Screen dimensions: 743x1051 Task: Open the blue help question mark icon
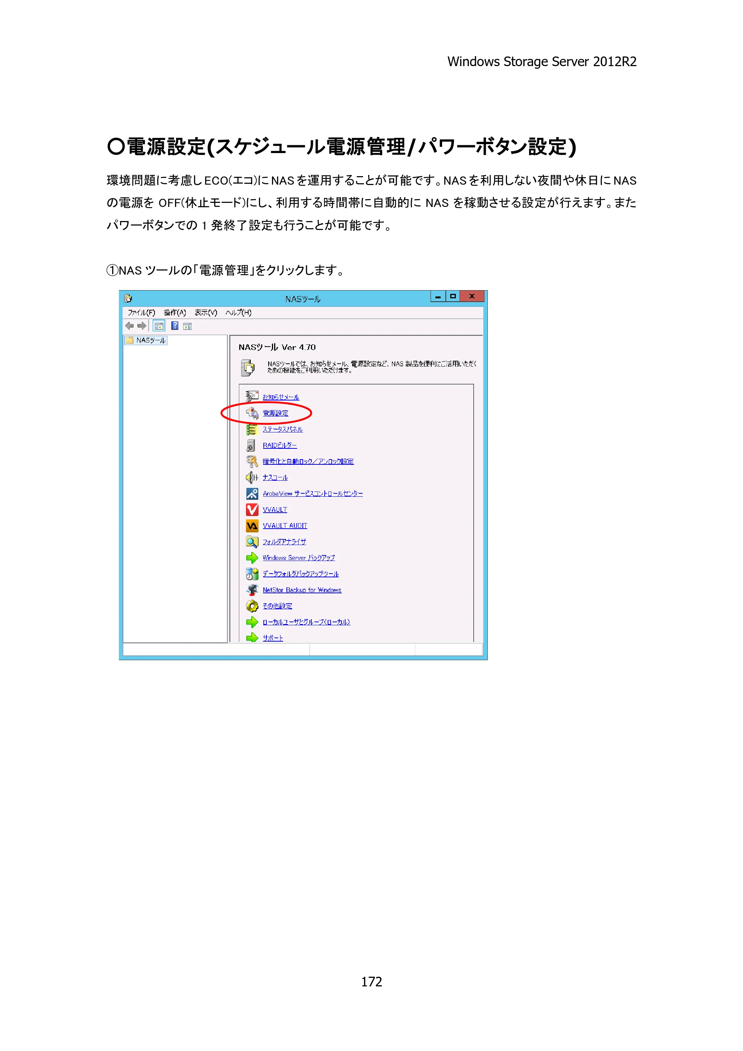pyautogui.click(x=175, y=326)
